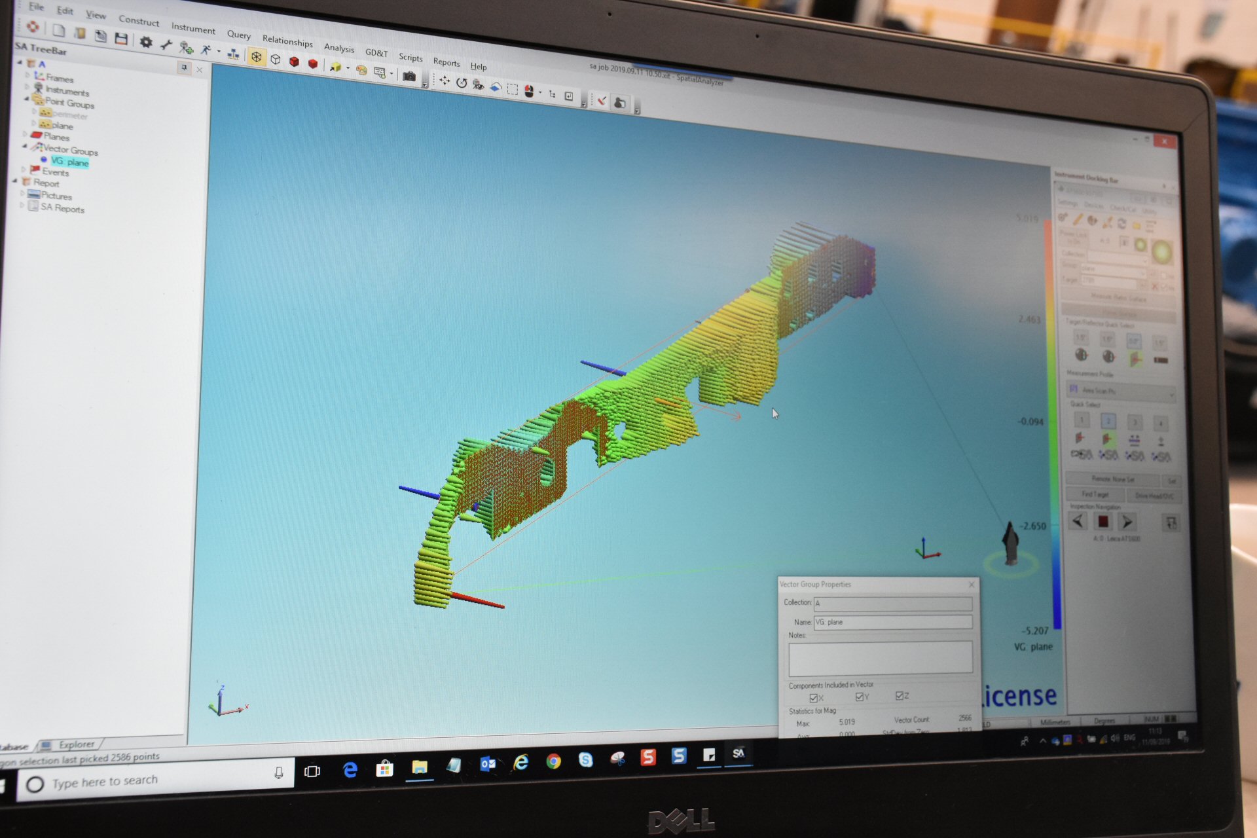This screenshot has height=838, width=1257.
Task: Uncheck the Z component checkbox
Action: [900, 695]
